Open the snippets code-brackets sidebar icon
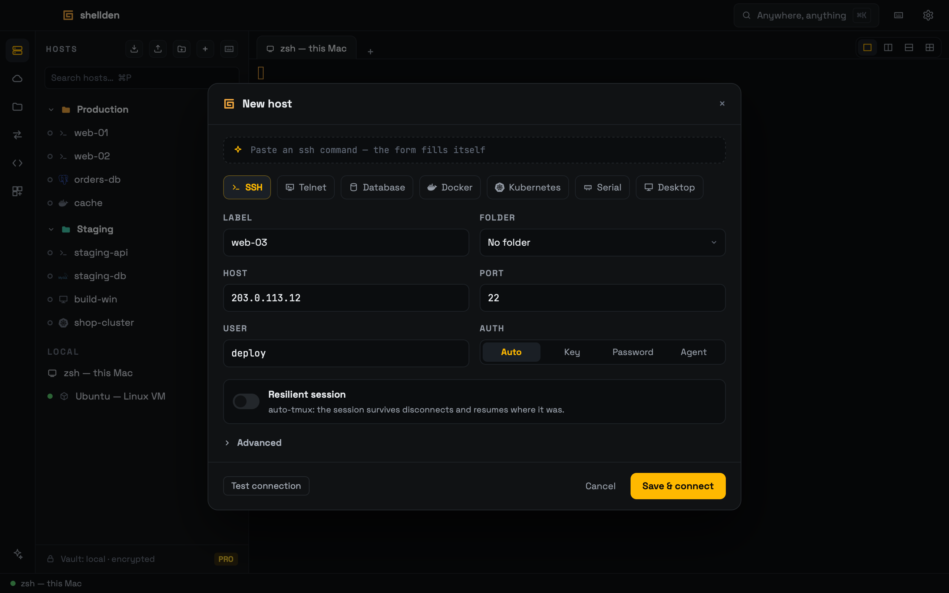949x593 pixels. [x=17, y=163]
